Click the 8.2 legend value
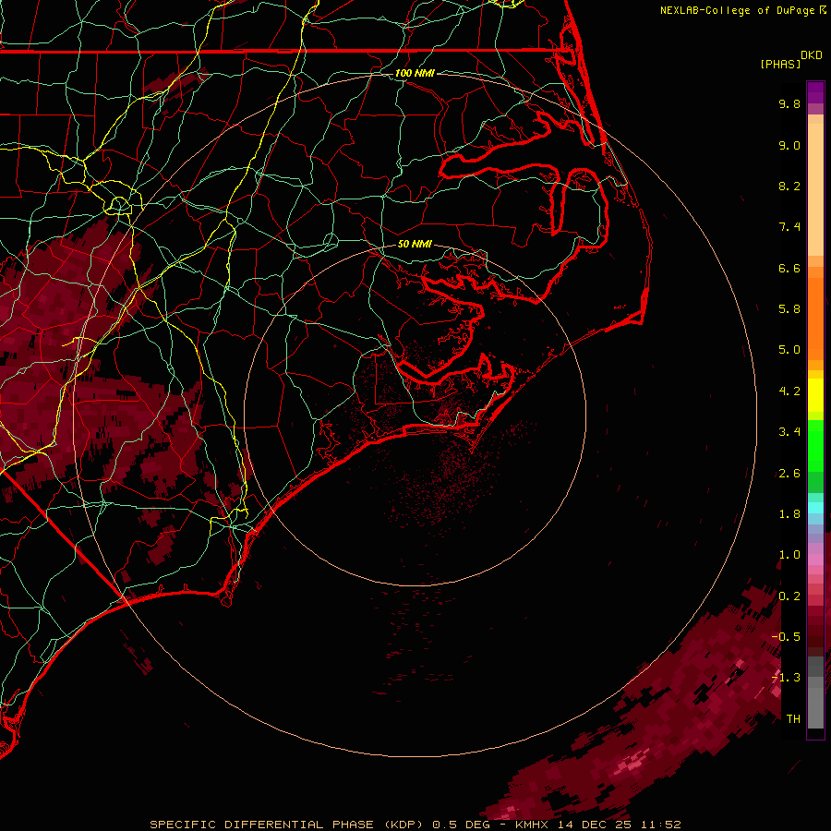This screenshot has height=831, width=831. click(x=789, y=186)
